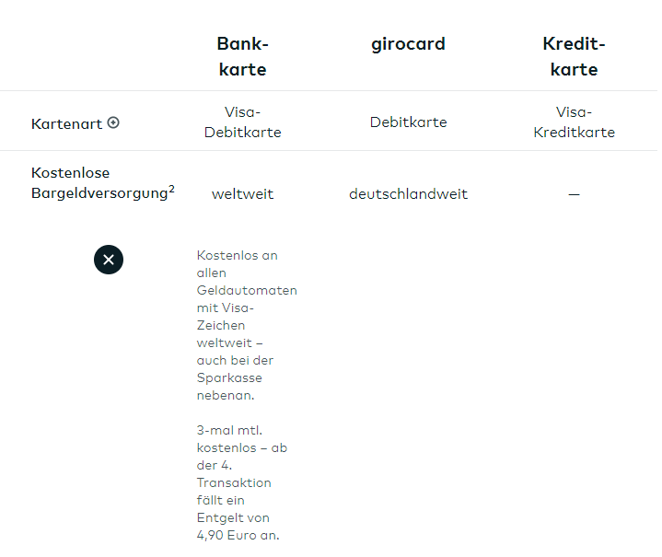The image size is (662, 557).
Task: Click the 'Sparkasse nebenan' text
Action: click(x=229, y=386)
